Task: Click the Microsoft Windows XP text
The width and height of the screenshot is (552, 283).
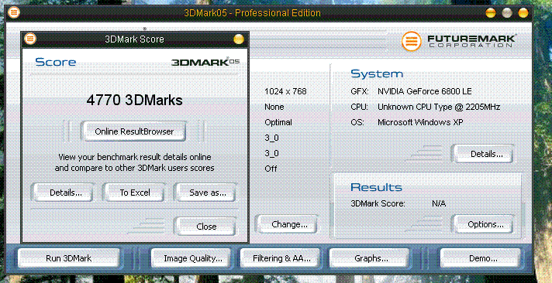Action: click(420, 122)
